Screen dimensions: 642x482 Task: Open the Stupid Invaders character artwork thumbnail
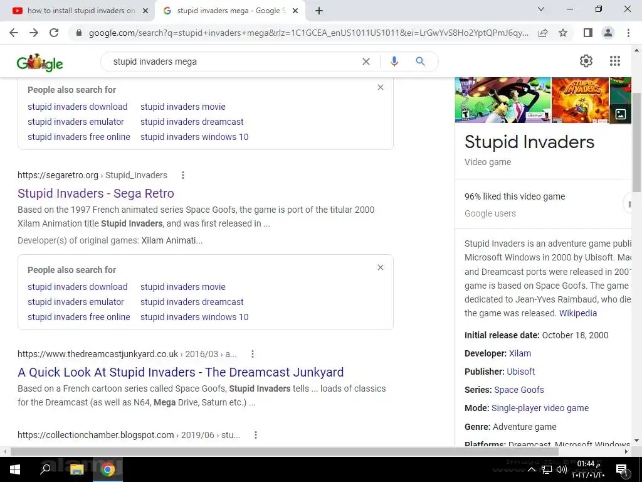pyautogui.click(x=503, y=100)
